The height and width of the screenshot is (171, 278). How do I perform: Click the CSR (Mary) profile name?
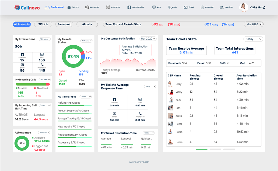258,8
